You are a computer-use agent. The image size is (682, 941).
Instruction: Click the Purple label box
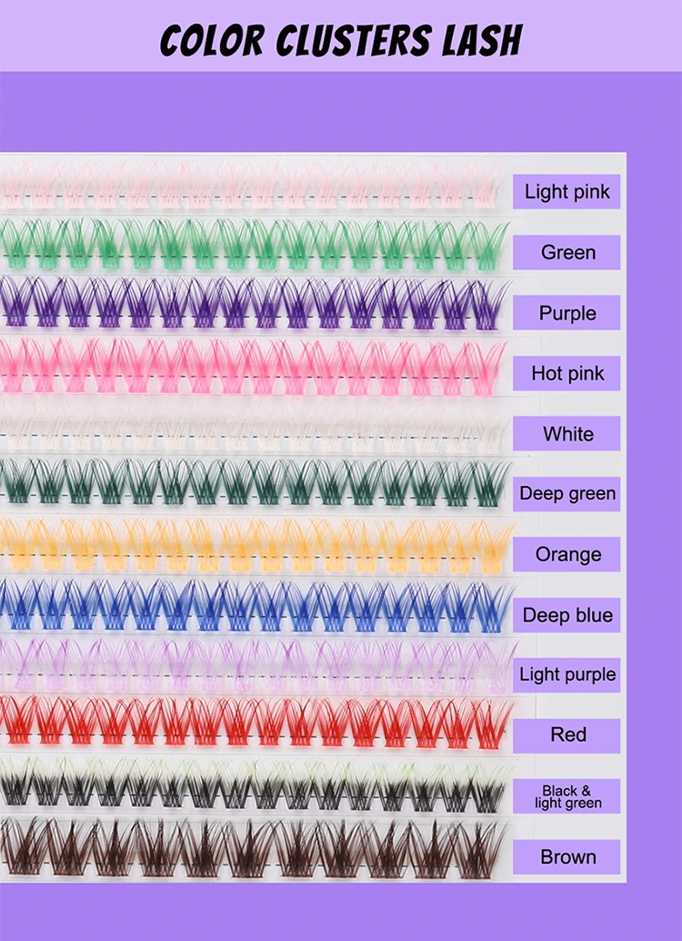567,313
